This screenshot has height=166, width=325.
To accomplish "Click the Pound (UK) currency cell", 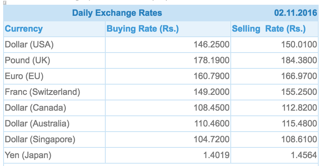I will coord(28,60).
